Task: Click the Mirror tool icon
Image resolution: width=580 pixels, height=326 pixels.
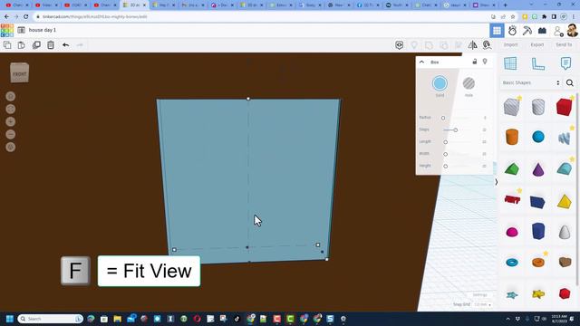Action: pos(472,45)
